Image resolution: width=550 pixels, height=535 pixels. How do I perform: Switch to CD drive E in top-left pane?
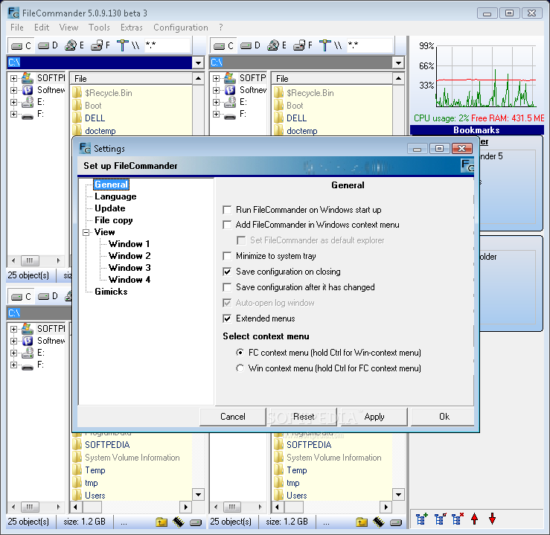point(74,45)
